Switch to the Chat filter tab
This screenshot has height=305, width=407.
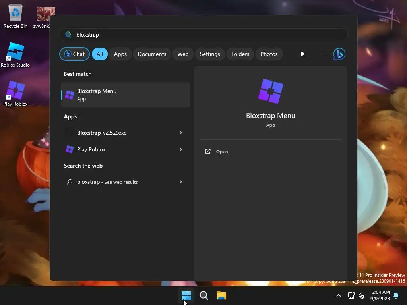coord(74,54)
